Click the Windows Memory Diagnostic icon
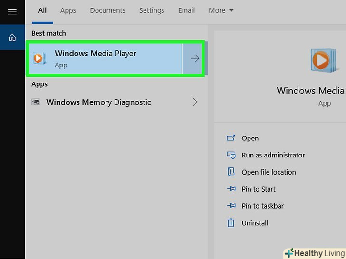The height and width of the screenshot is (259, 346). click(x=36, y=102)
